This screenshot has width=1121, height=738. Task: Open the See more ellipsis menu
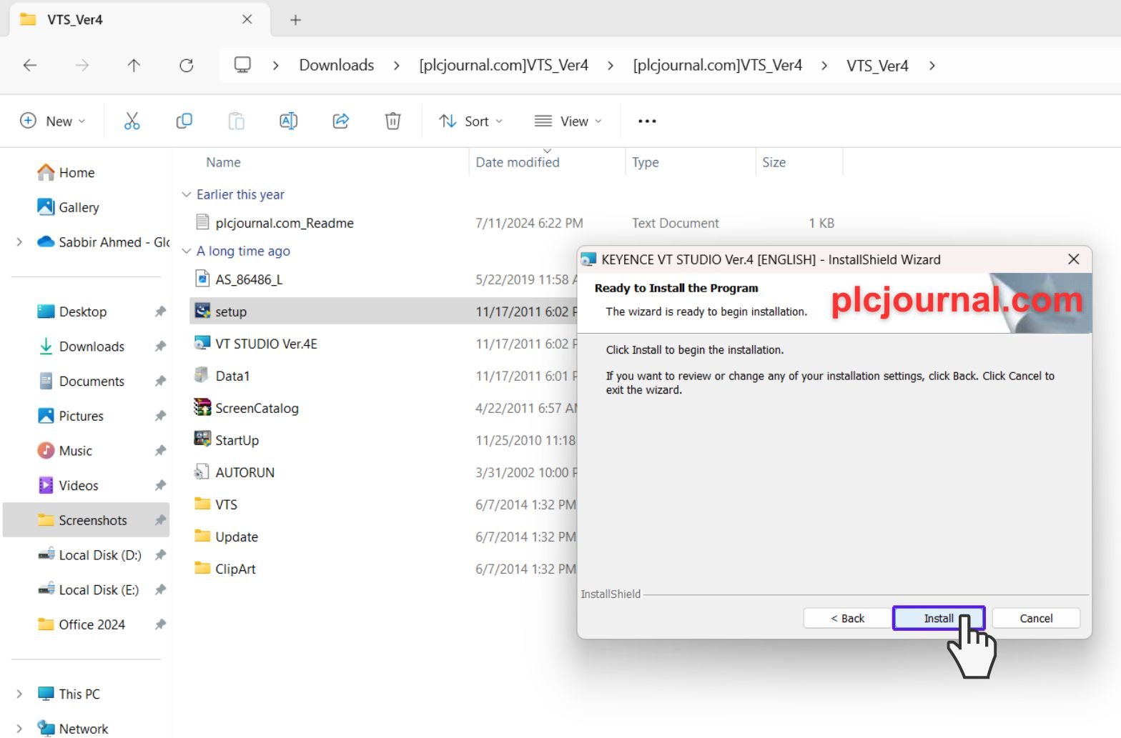[x=647, y=121]
